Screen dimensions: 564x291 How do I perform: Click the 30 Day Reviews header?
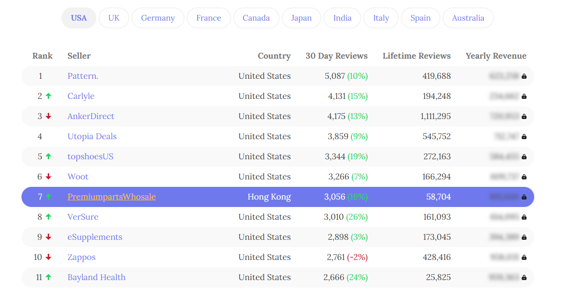point(337,56)
